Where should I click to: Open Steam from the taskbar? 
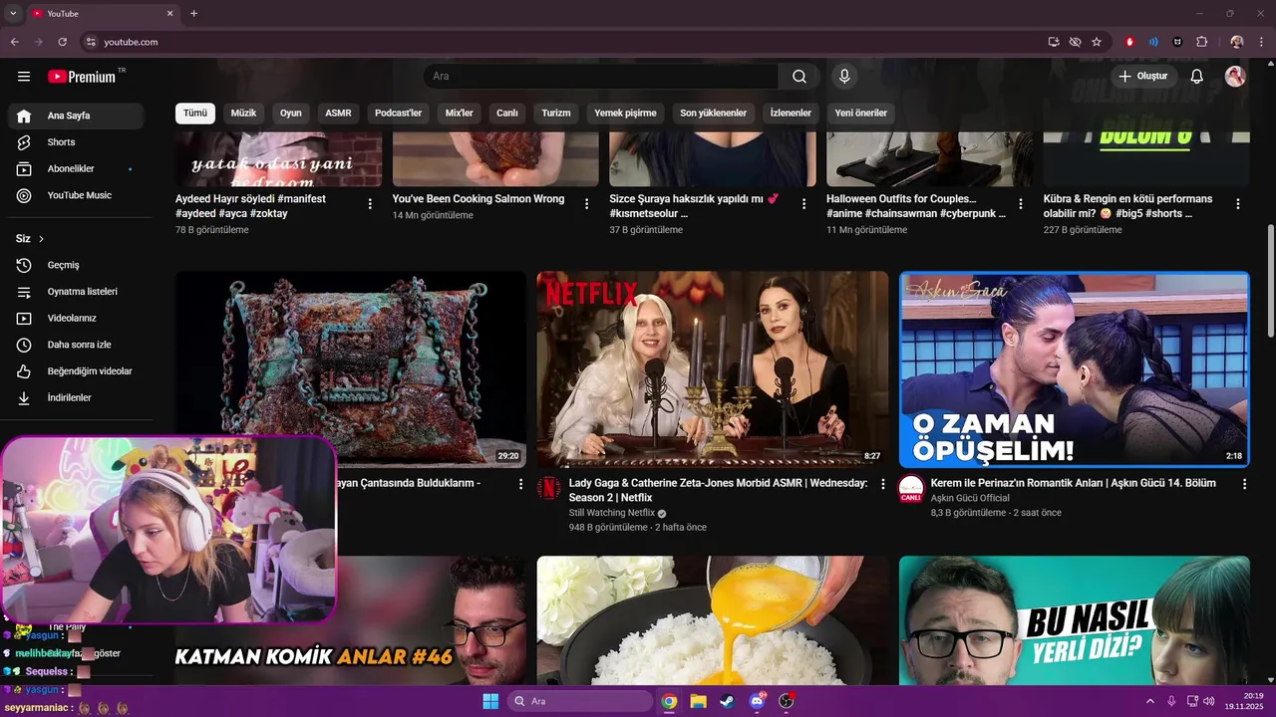(x=727, y=701)
